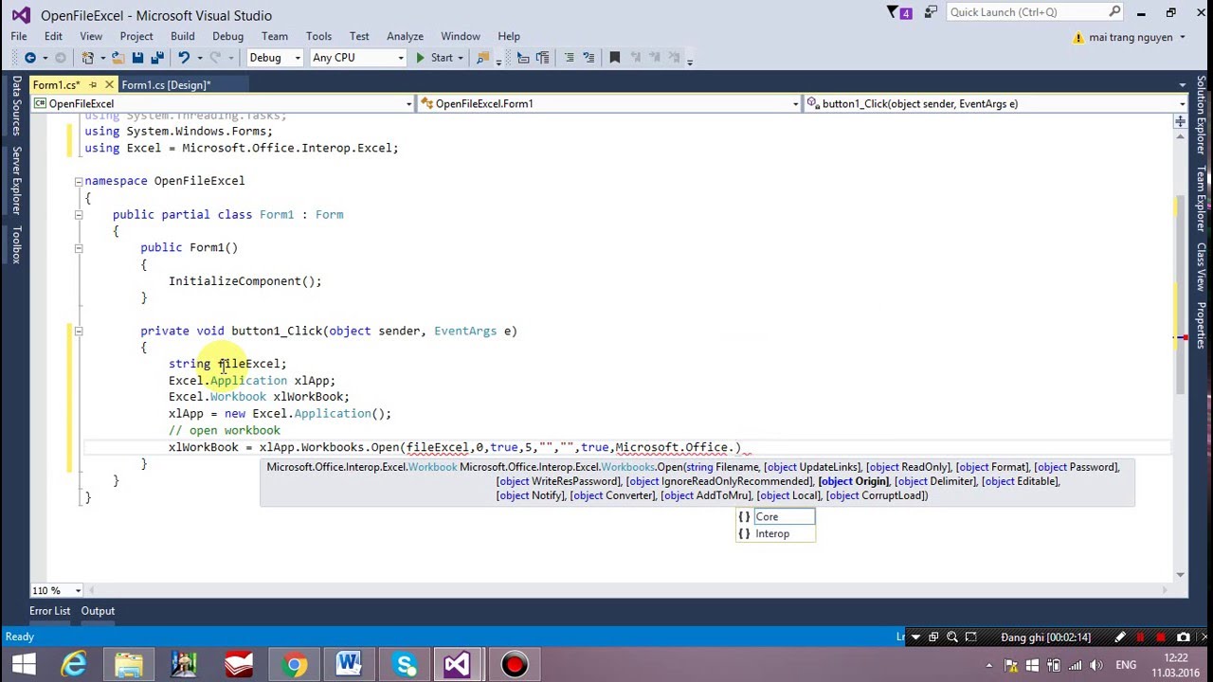Open the Project menu
The height and width of the screenshot is (682, 1213).
pos(136,36)
